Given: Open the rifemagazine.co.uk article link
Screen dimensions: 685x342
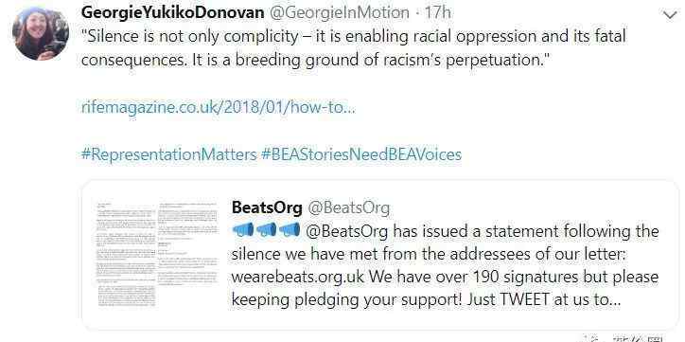Looking at the screenshot, I should pos(219,108).
